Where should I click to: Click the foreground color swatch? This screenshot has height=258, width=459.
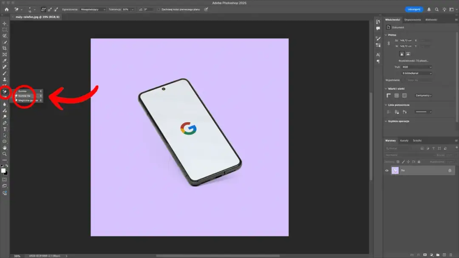[3, 171]
